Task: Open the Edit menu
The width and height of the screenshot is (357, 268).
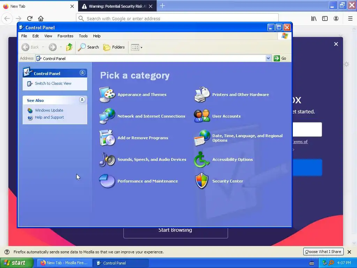Action: pyautogui.click(x=36, y=36)
